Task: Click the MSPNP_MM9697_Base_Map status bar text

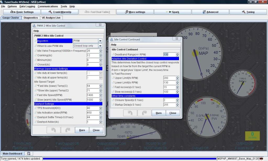Action: coord(238,159)
